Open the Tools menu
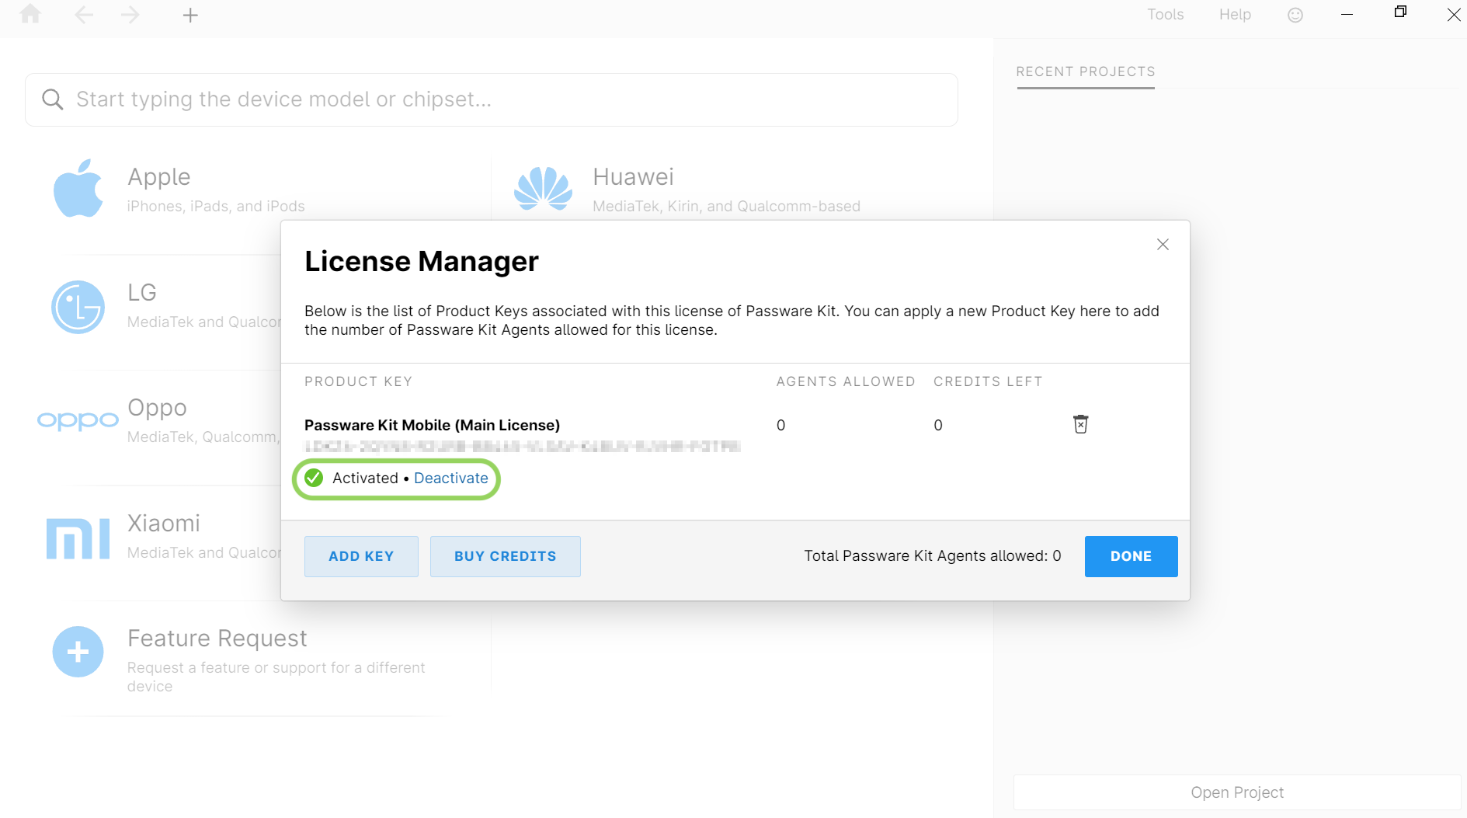This screenshot has width=1467, height=818. [x=1165, y=15]
